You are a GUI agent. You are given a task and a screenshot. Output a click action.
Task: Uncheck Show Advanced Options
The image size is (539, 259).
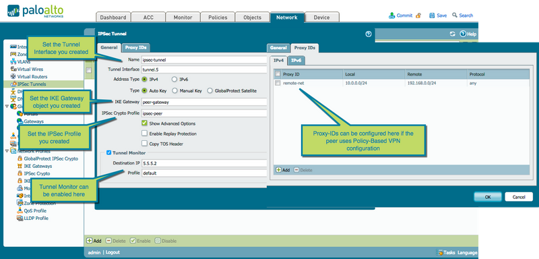coord(144,123)
